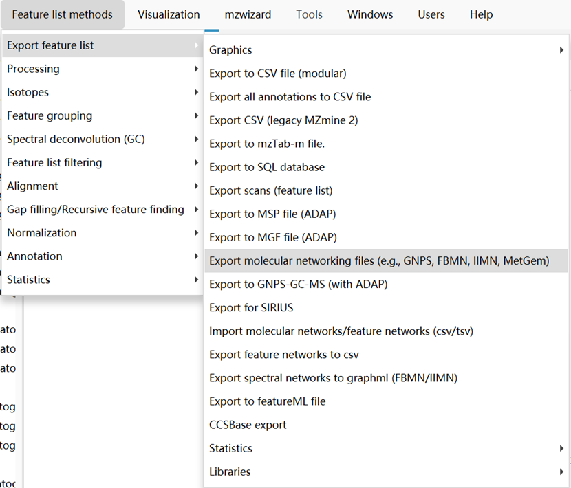Expand the Libraries submenu
The width and height of the screenshot is (571, 488).
[230, 472]
